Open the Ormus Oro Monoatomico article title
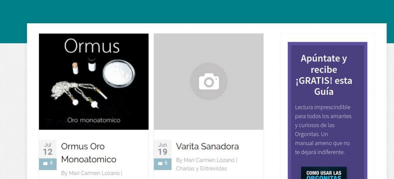Screen dimensions: 394x179 (x=88, y=153)
